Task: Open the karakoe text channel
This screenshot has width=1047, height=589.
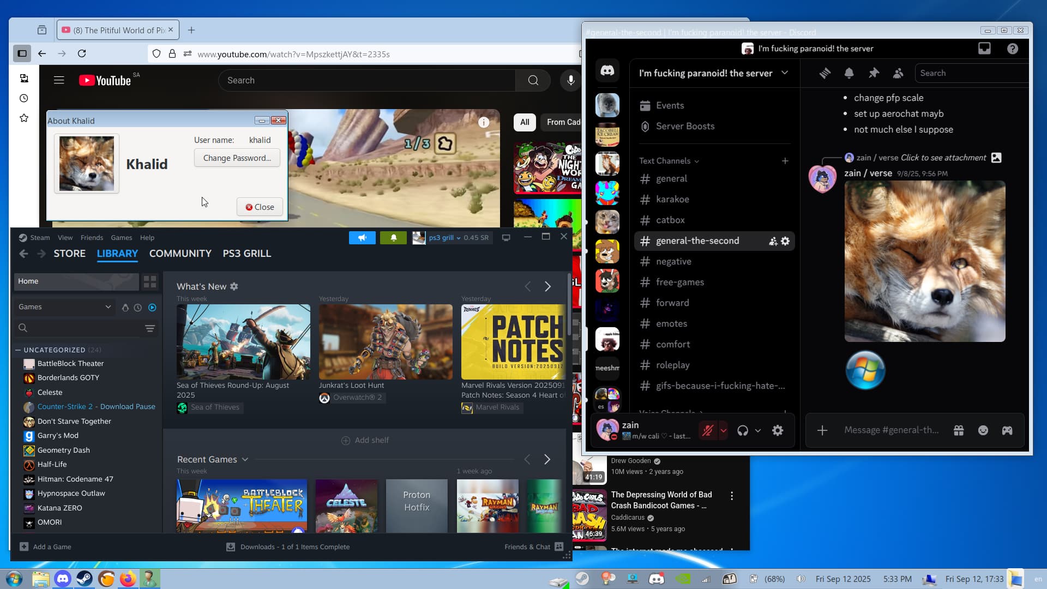Action: 672,200
